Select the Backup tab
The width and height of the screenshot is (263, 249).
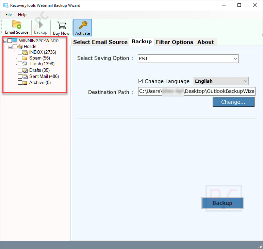point(142,41)
